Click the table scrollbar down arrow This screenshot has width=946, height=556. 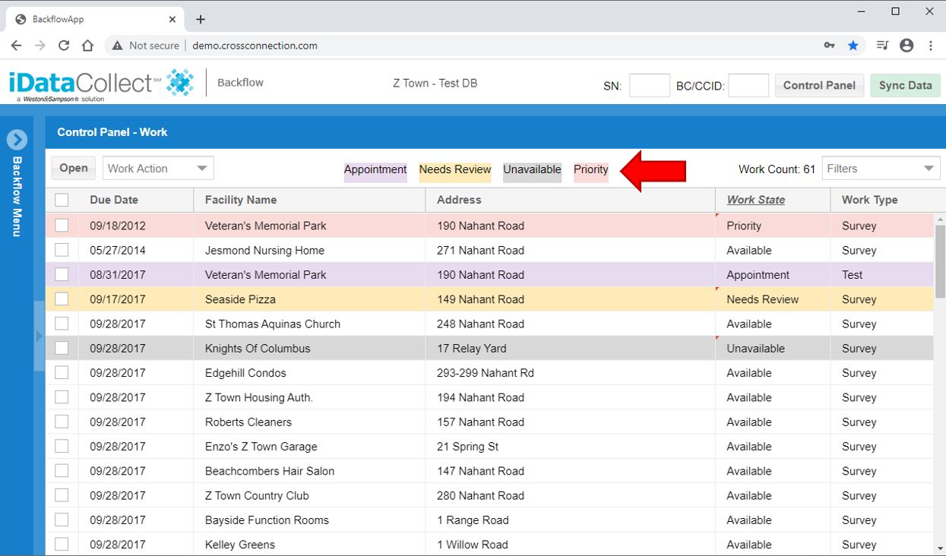click(940, 548)
